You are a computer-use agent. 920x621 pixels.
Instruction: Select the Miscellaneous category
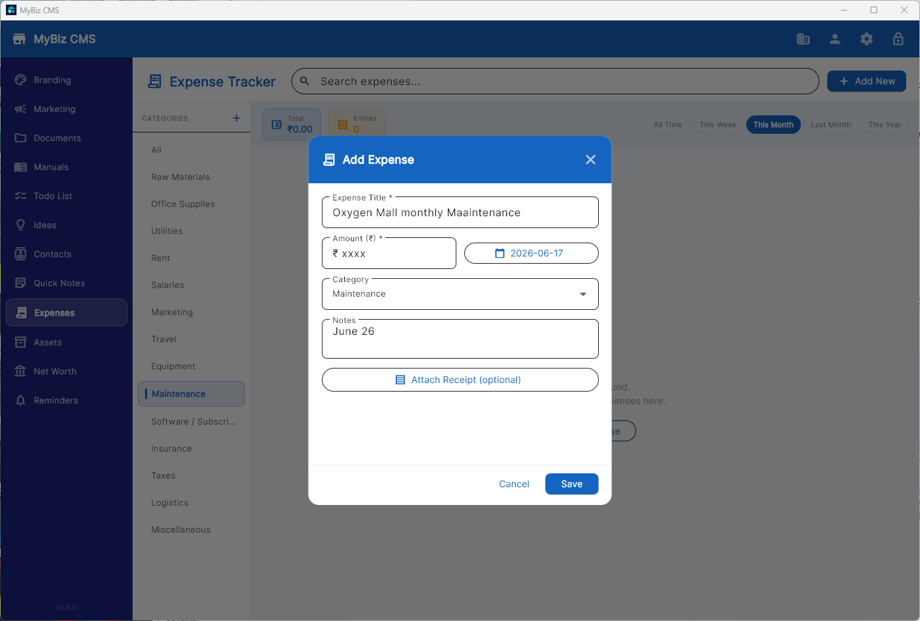pyautogui.click(x=191, y=529)
